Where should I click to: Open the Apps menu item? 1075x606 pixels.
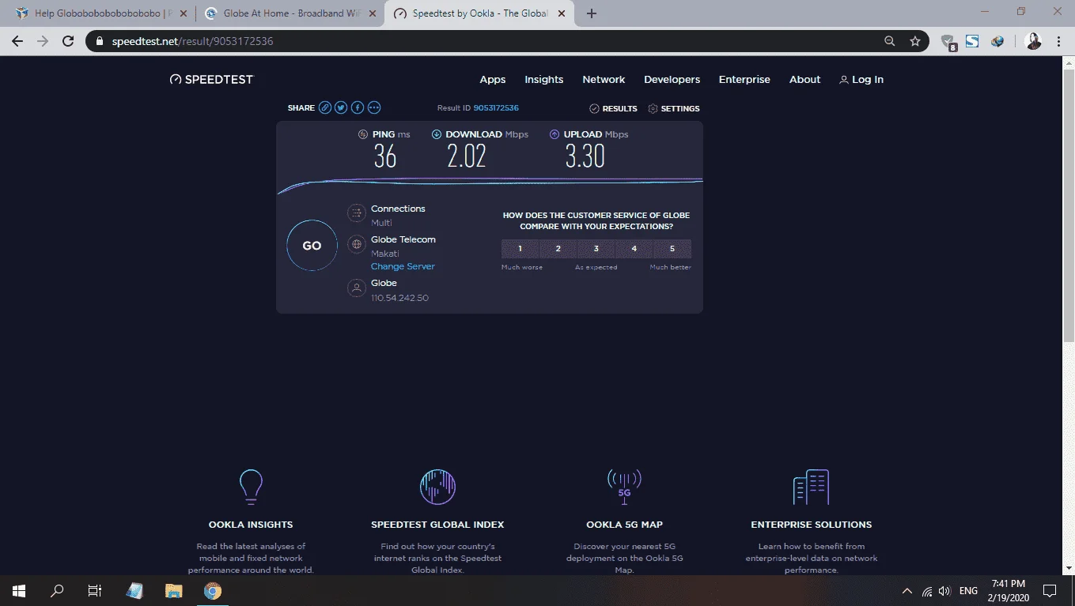point(492,79)
